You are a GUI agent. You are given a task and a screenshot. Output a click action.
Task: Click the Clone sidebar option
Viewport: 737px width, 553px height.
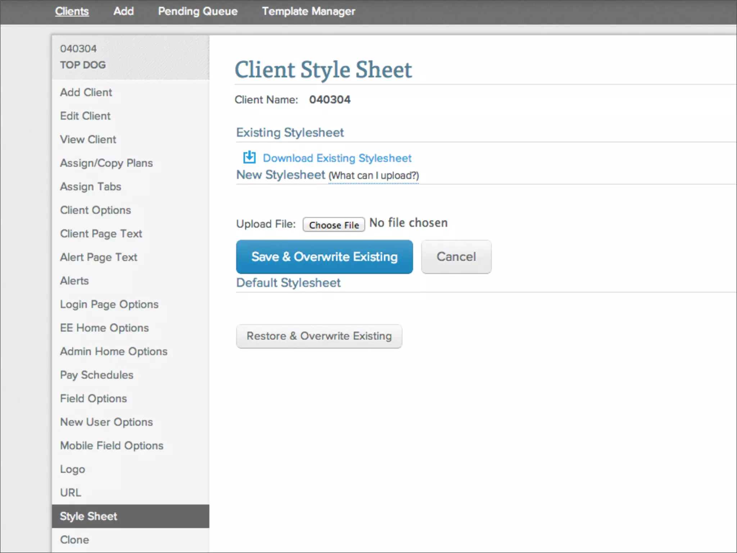coord(74,540)
